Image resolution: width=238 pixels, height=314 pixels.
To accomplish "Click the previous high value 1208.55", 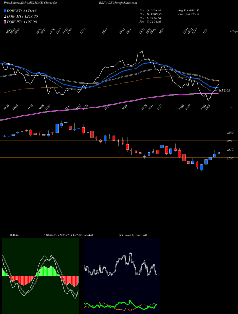I will pos(156,14).
